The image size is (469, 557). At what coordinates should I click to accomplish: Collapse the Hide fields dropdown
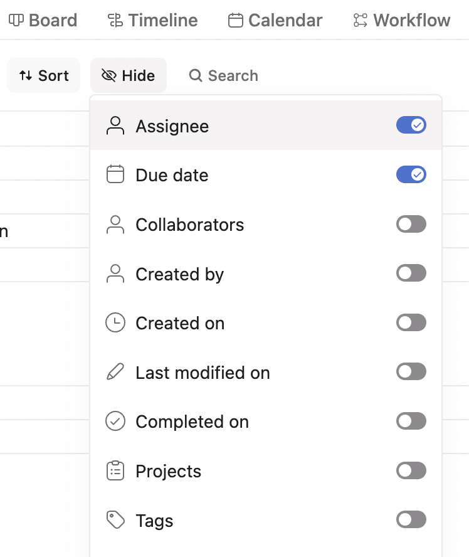pos(129,76)
